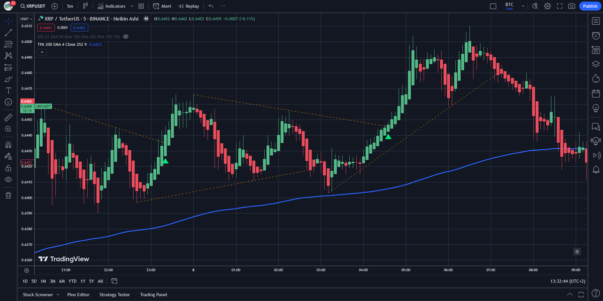Select the Text annotation tool
The width and height of the screenshot is (603, 301).
8,90
